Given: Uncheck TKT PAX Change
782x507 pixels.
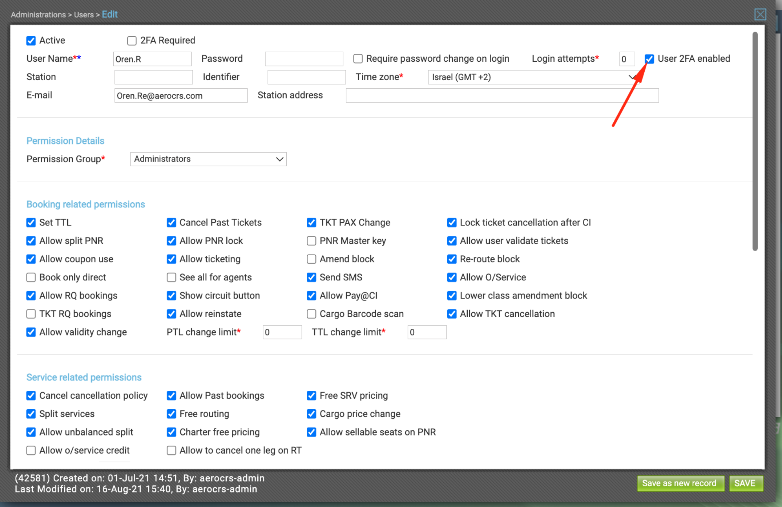Looking at the screenshot, I should pyautogui.click(x=311, y=223).
